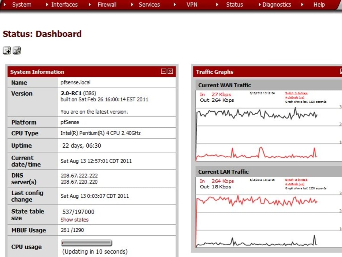Viewport: 342px width, 257px height.
Task: Click the MBUF Usage value '261 /1290'
Action: 72,230
